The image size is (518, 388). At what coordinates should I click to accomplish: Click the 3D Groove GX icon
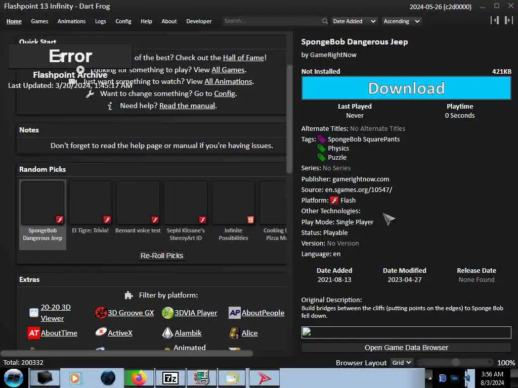(x=101, y=312)
